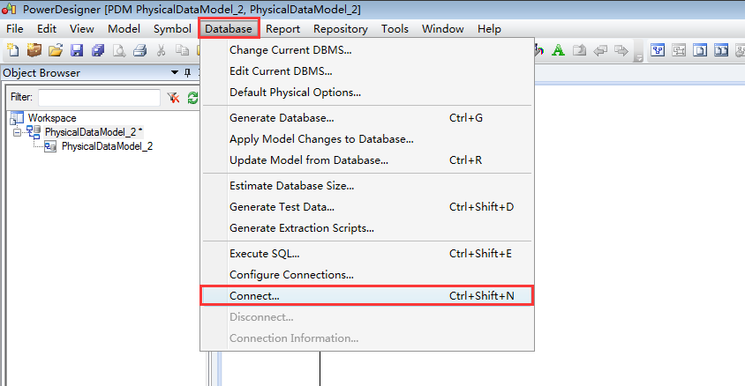Clear the Object Browser filter
This screenshot has width=745, height=386.
click(173, 98)
